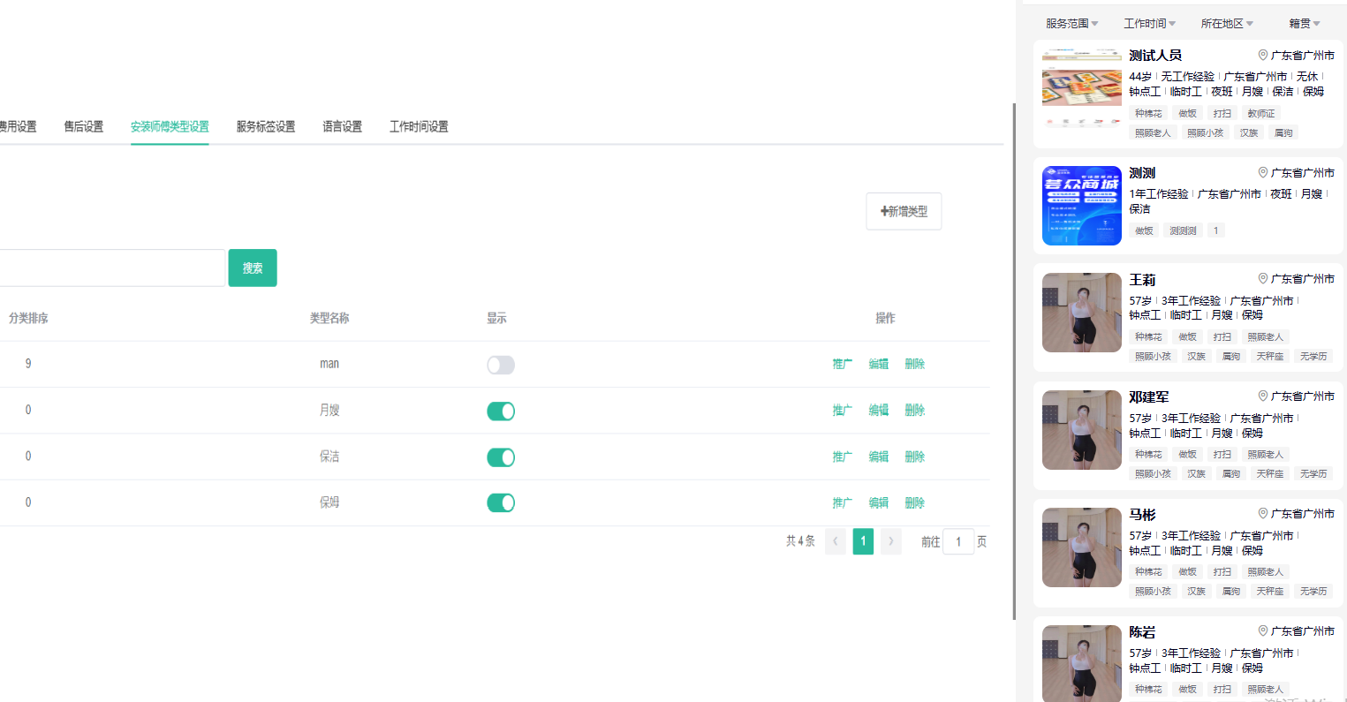Click the vertical scrollbar beside the worker list
Image resolution: width=1347 pixels, height=702 pixels.
[1014, 360]
